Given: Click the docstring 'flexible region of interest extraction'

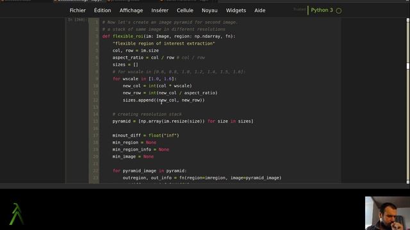Looking at the screenshot, I should (164, 43).
